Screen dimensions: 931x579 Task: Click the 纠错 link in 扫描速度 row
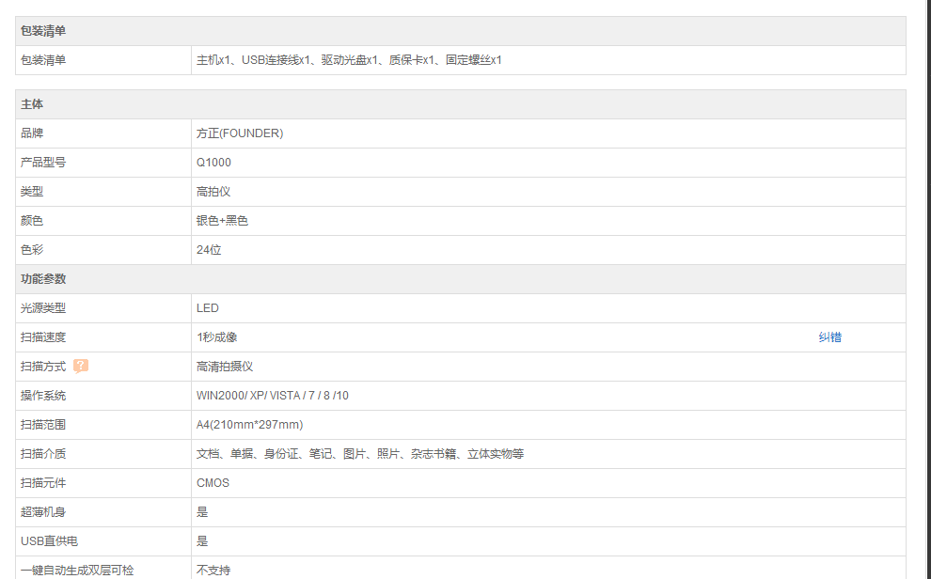click(x=829, y=336)
